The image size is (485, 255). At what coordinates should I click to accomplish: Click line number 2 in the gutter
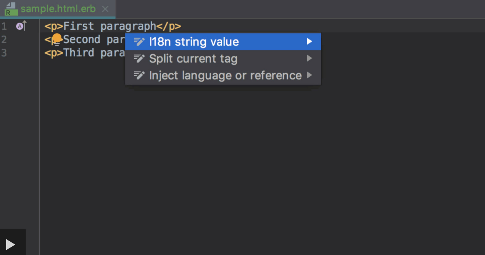(4, 39)
